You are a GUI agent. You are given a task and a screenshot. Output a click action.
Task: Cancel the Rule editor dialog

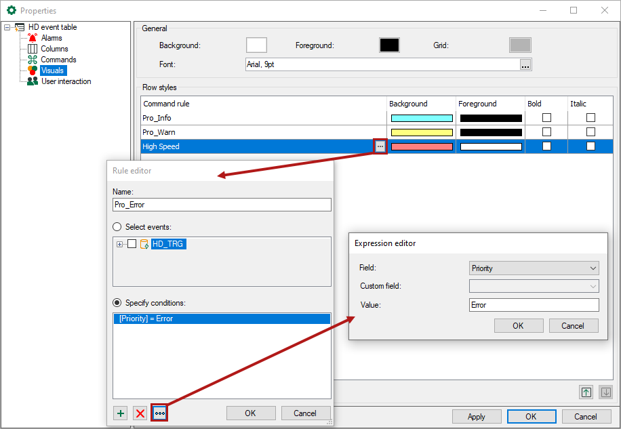click(305, 413)
